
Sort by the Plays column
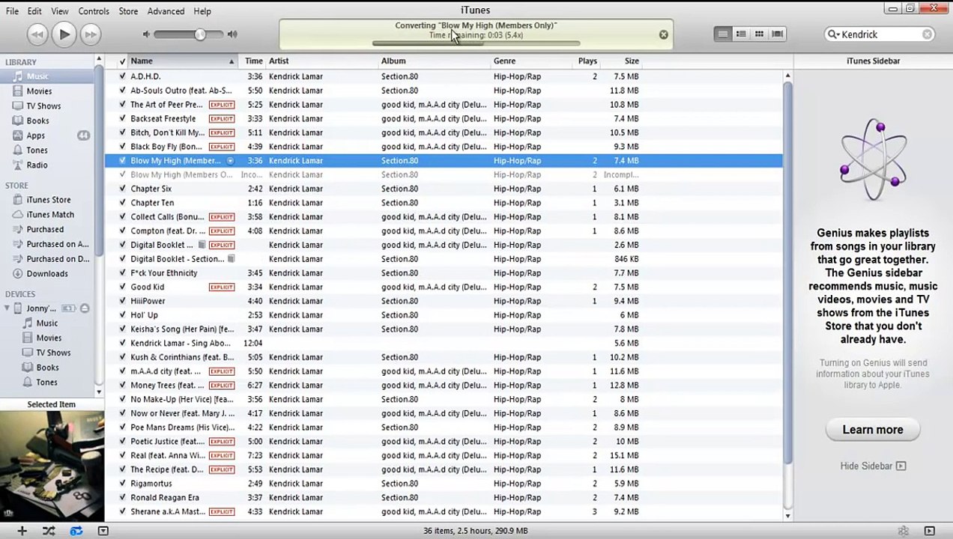pos(587,61)
